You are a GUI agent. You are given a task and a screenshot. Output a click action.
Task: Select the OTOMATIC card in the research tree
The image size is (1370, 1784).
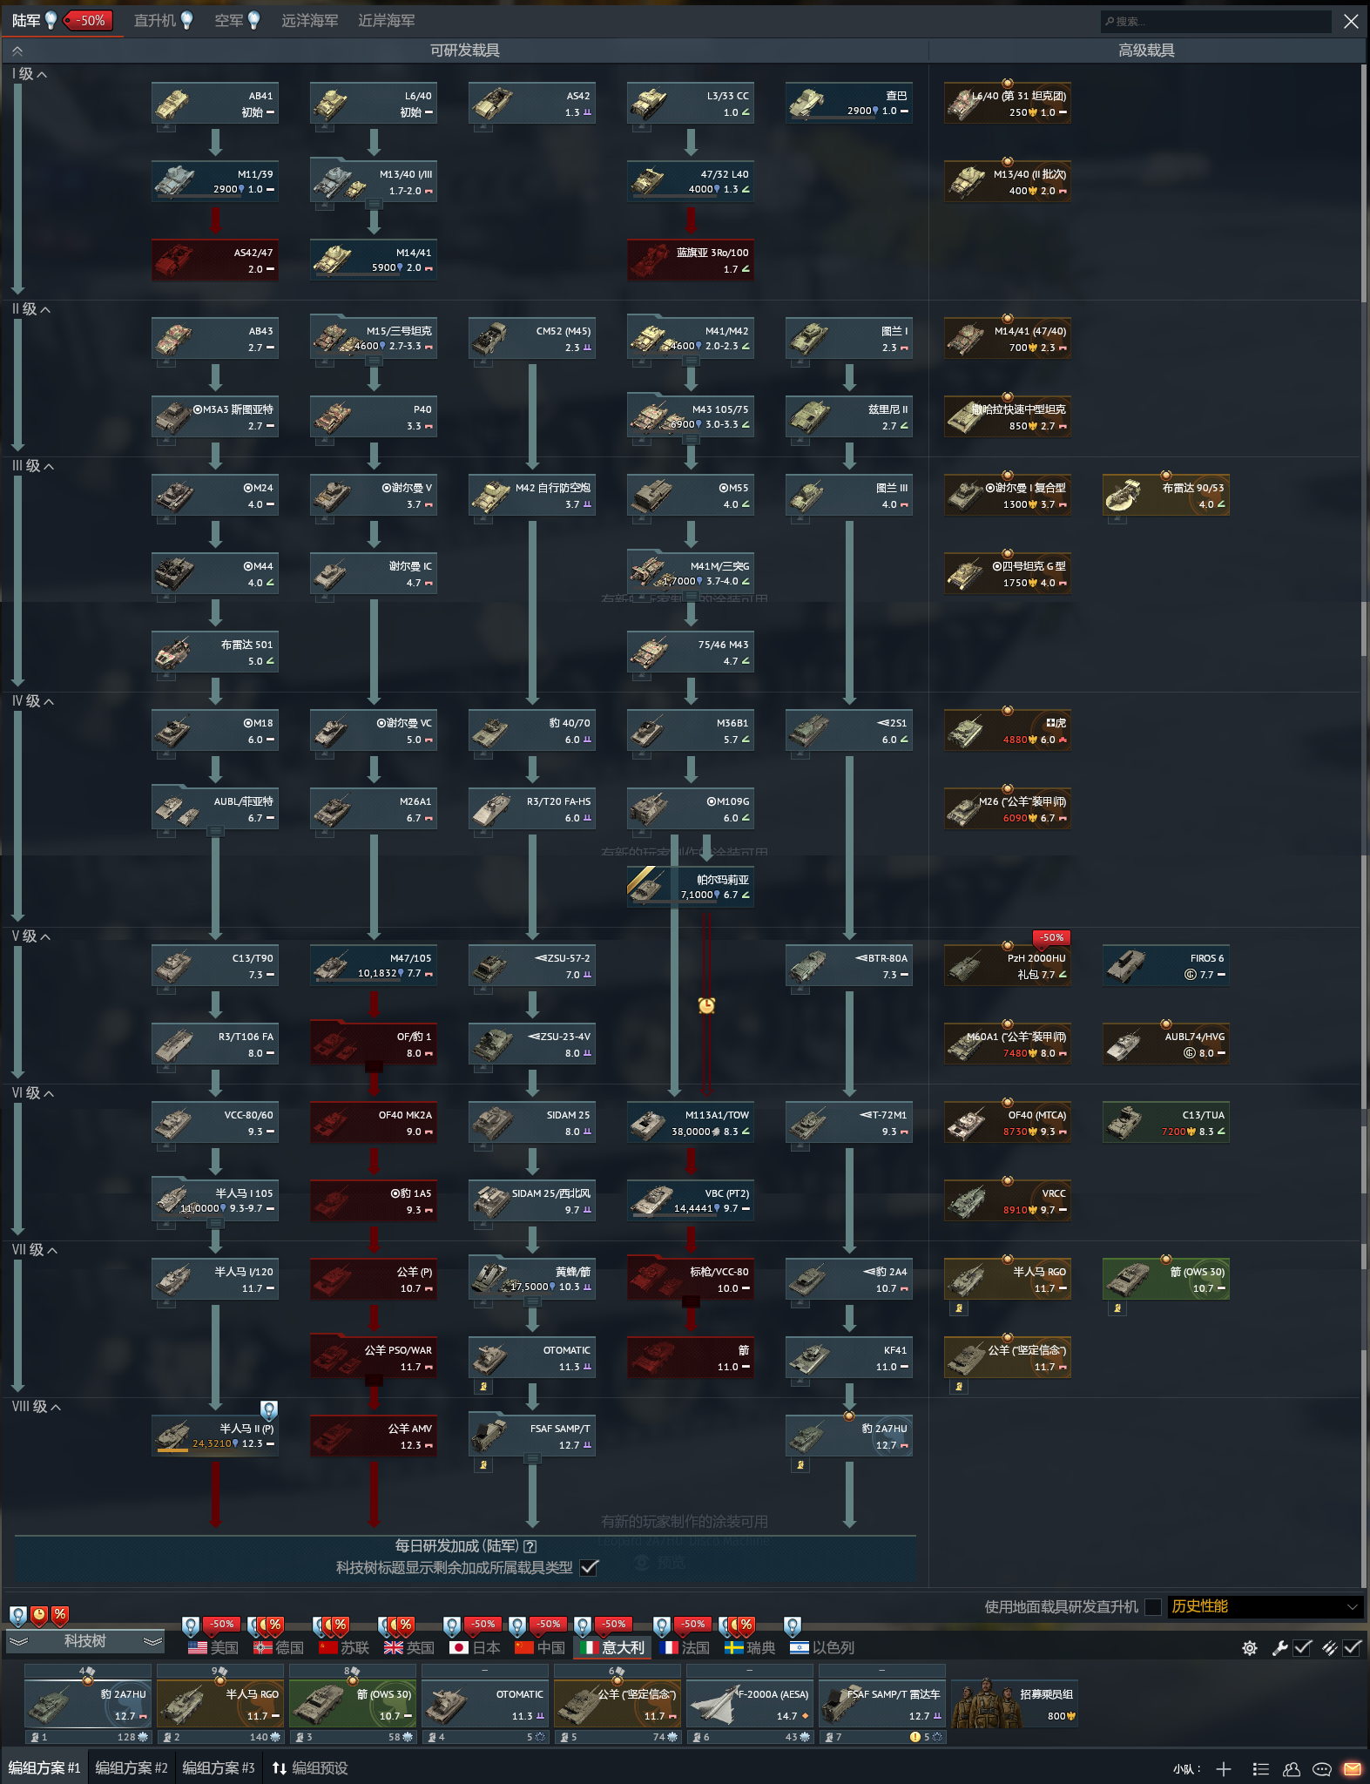coord(532,1357)
